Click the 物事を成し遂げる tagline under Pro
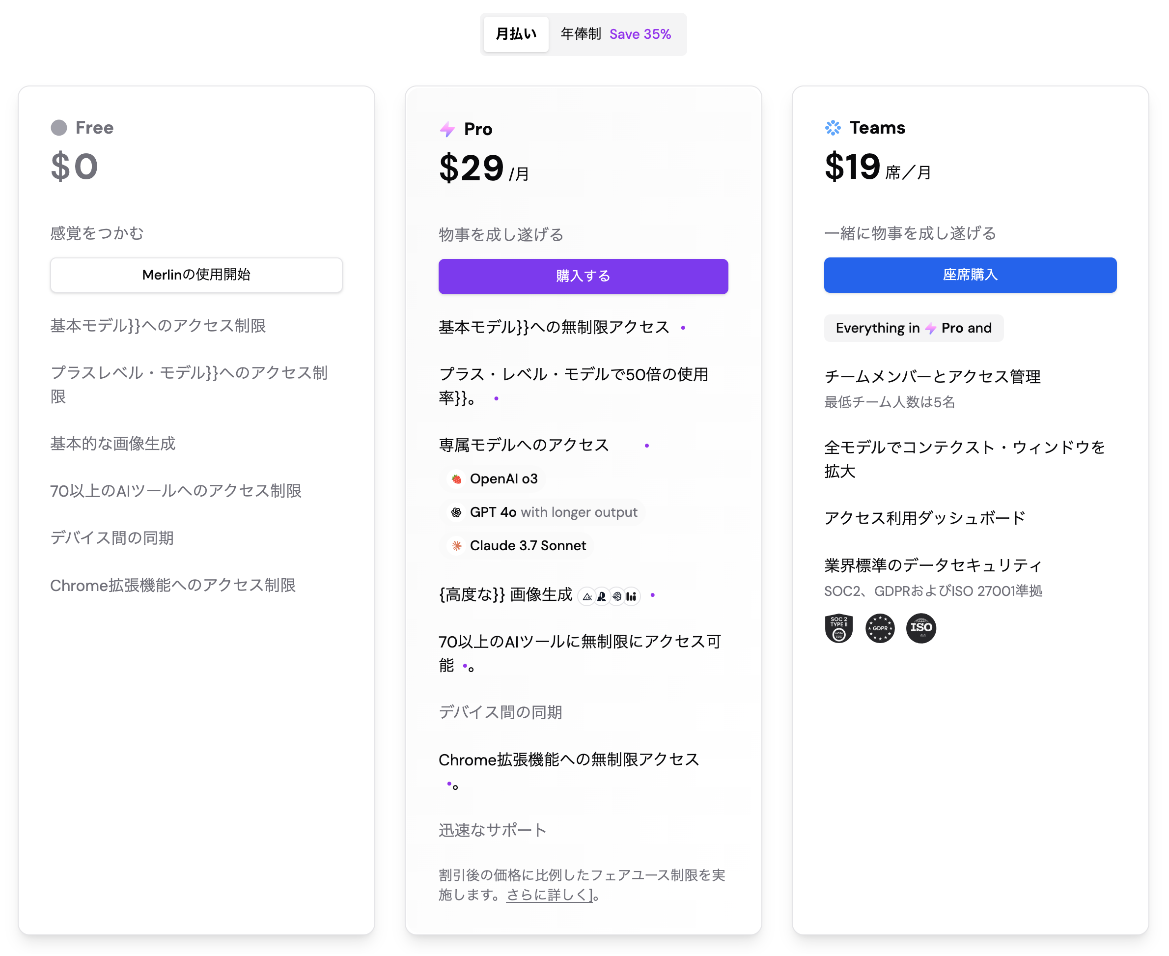This screenshot has width=1169, height=956. tap(501, 235)
